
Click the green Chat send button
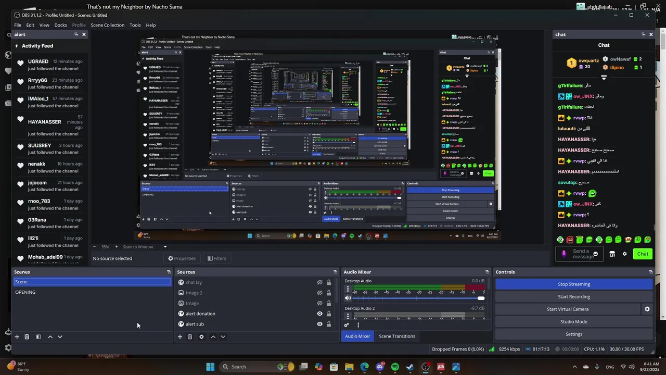pyautogui.click(x=643, y=254)
